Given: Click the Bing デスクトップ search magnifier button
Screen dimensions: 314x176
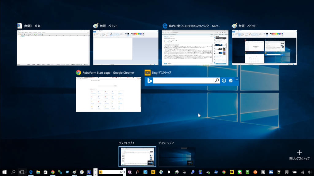Looking at the screenshot, I should point(217,81).
